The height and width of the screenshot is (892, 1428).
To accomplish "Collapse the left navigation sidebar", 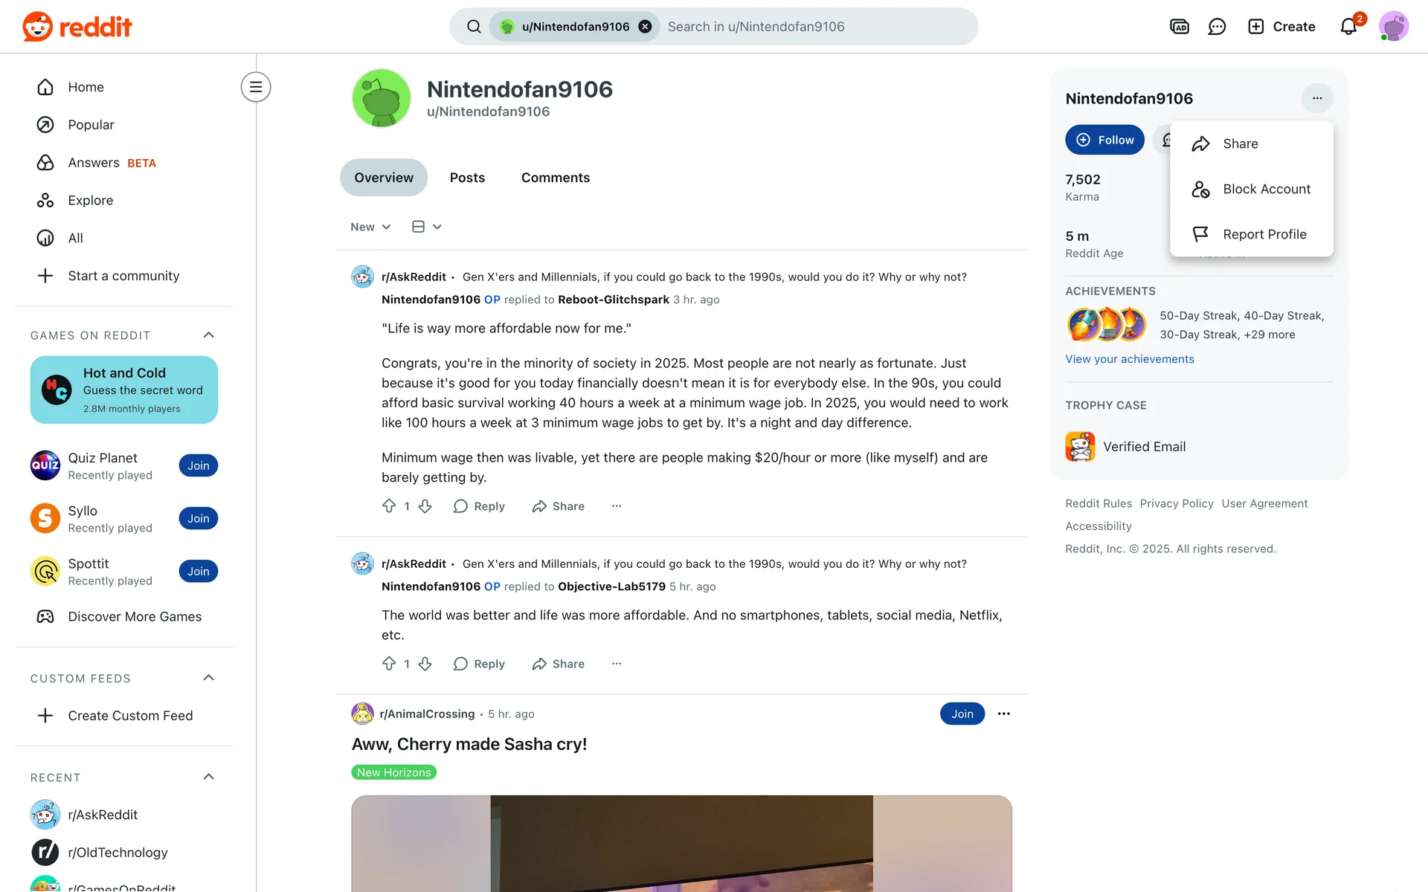I will click(x=256, y=87).
